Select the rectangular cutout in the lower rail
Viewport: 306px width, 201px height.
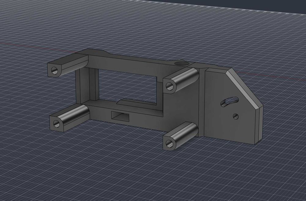120,116
